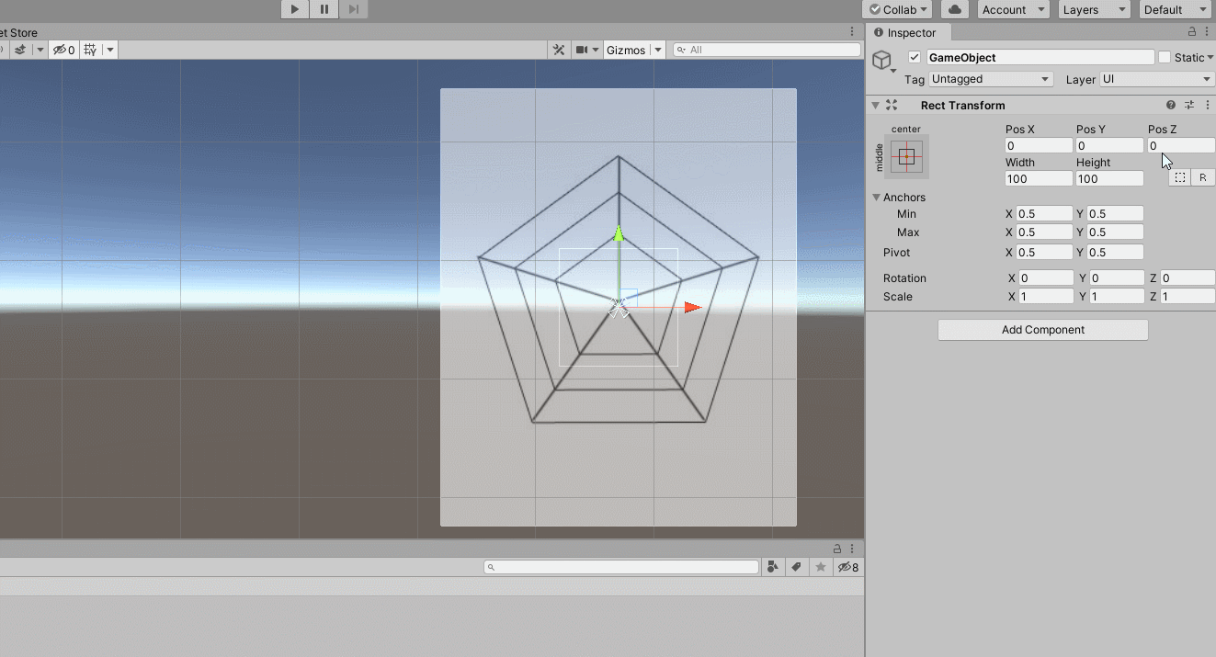This screenshot has height=657, width=1216.
Task: Open the Static flags dropdown arrow
Action: pyautogui.click(x=1210, y=57)
